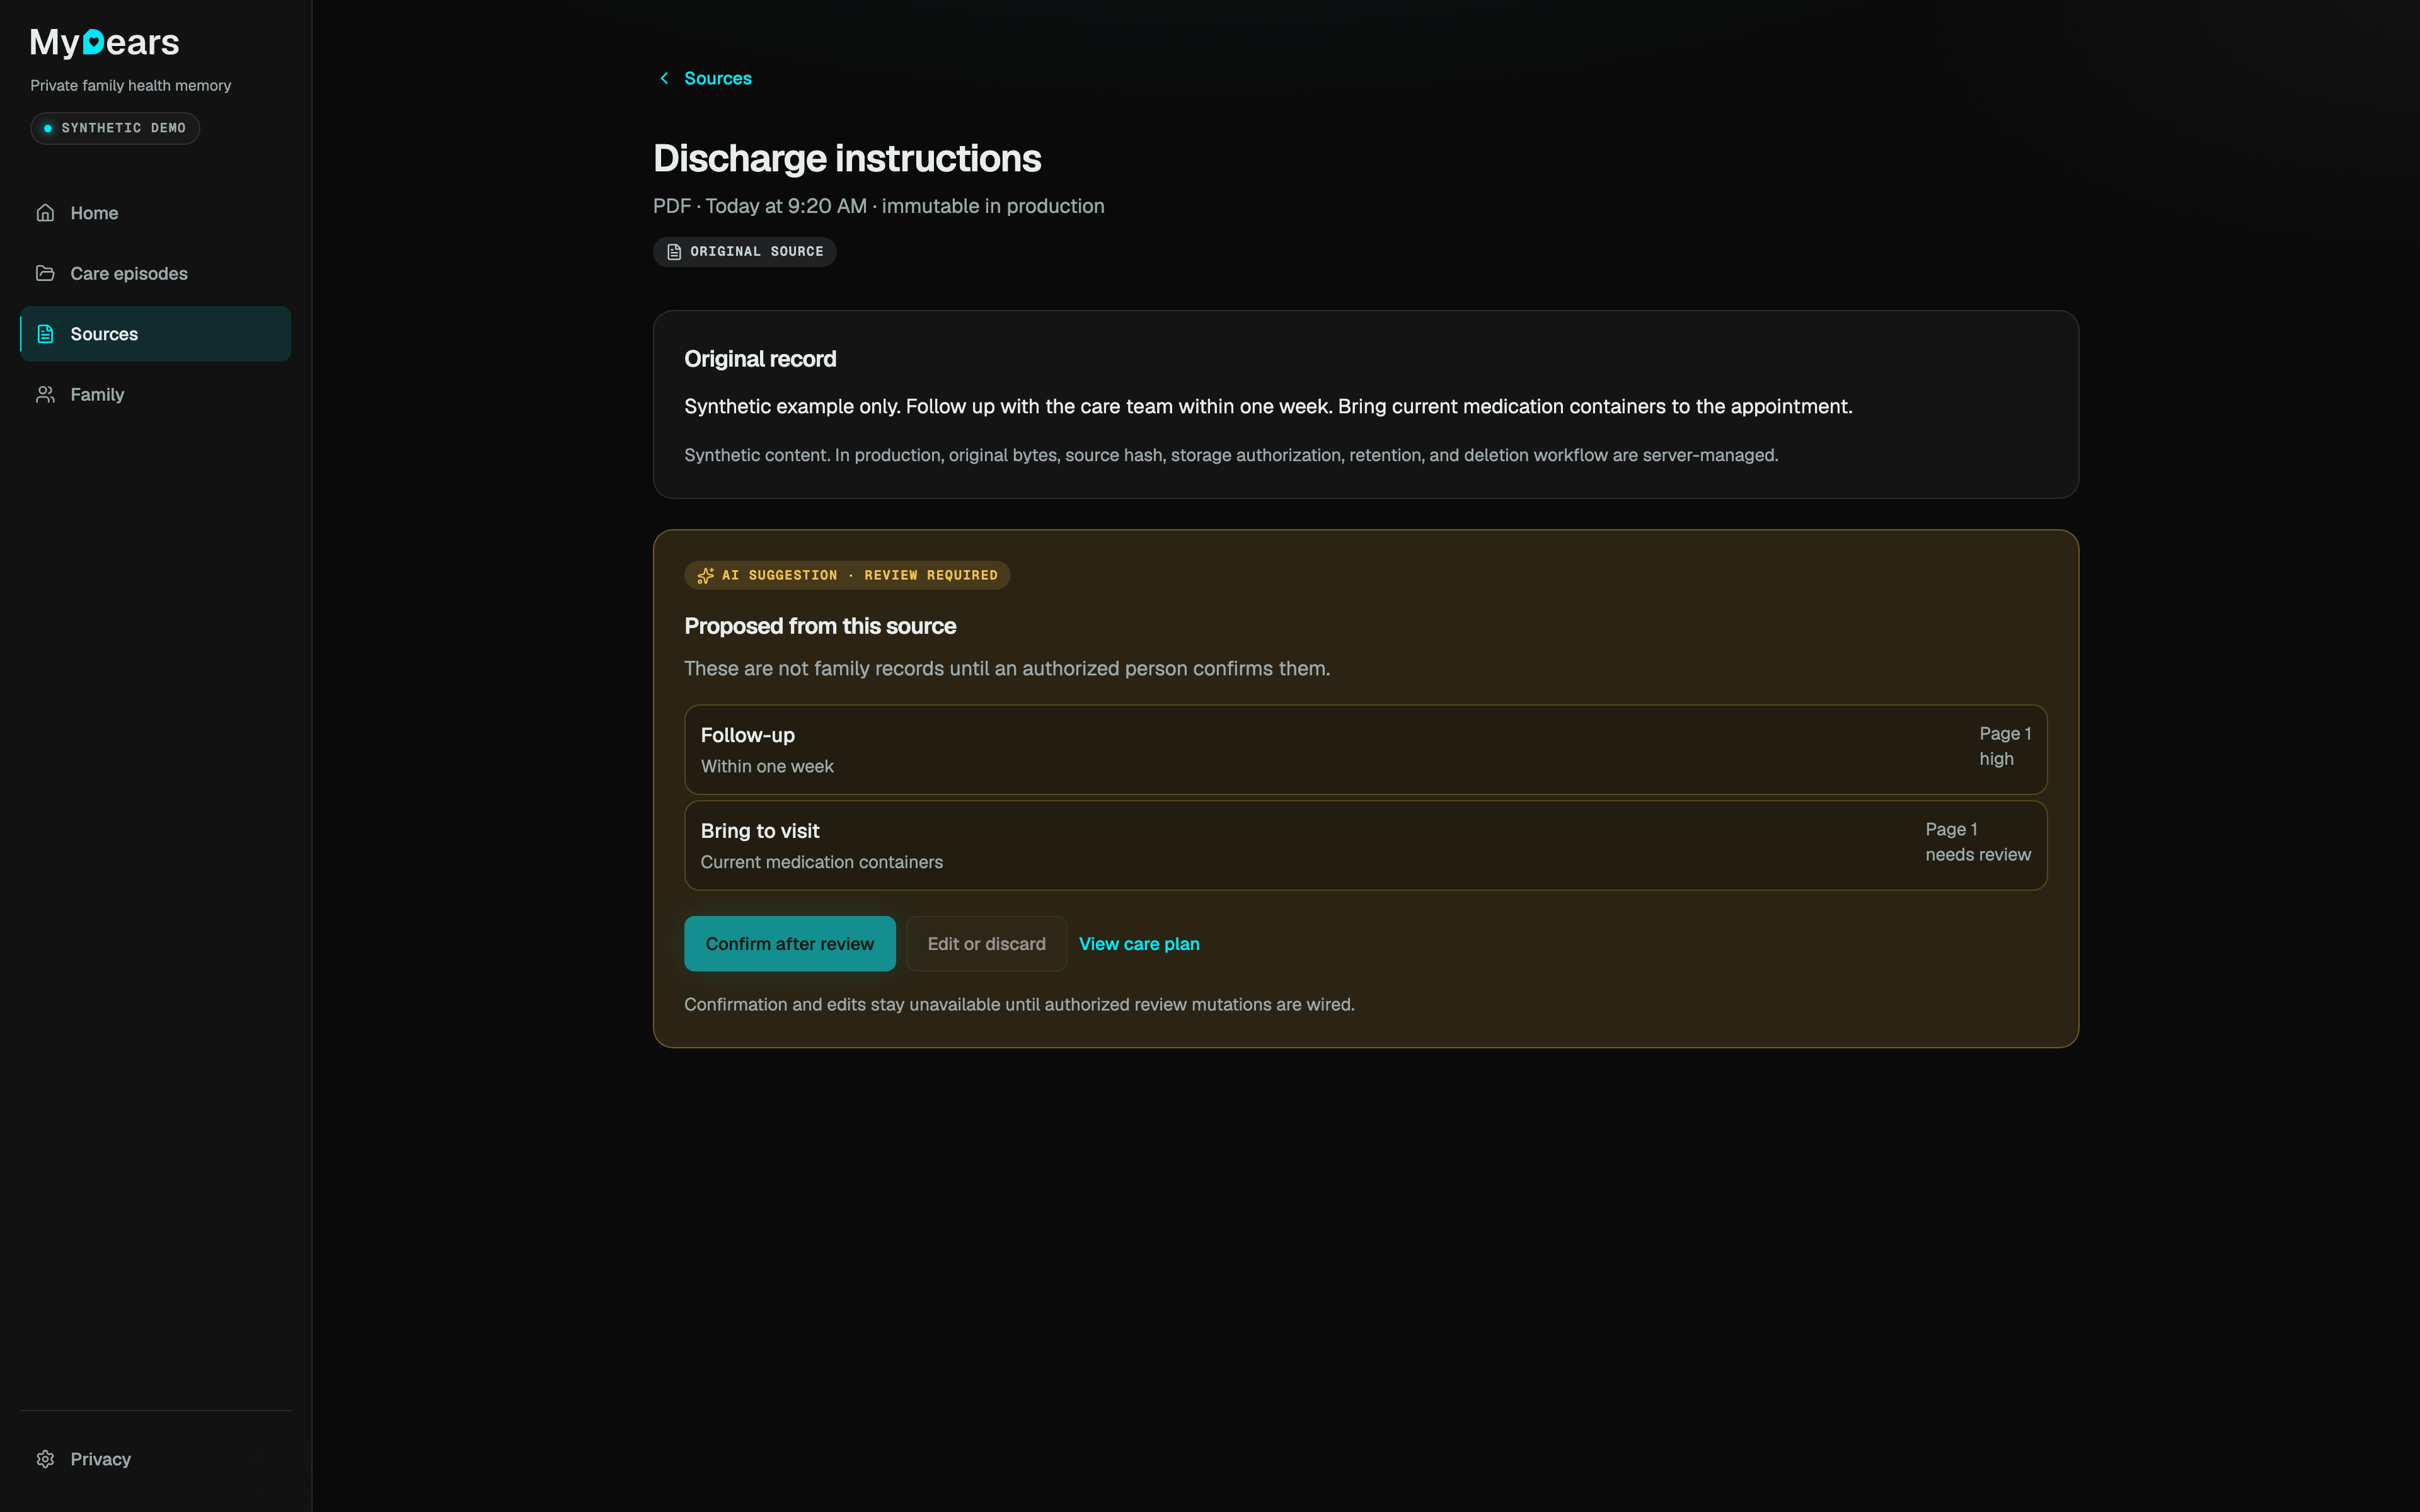Click the Family people icon

coord(45,394)
